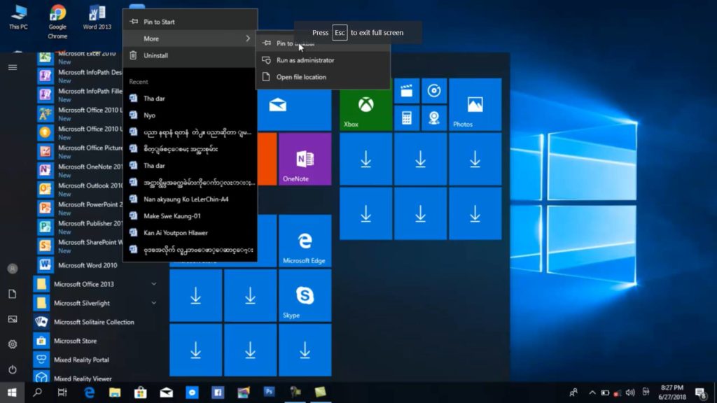717x403 pixels.
Task: Show hidden system tray icons
Action: pyautogui.click(x=592, y=393)
